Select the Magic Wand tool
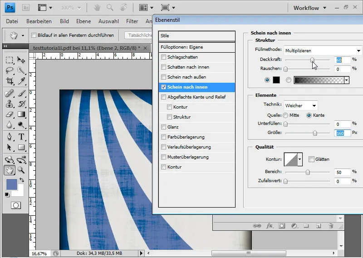363x258 pixels. click(x=21, y=70)
